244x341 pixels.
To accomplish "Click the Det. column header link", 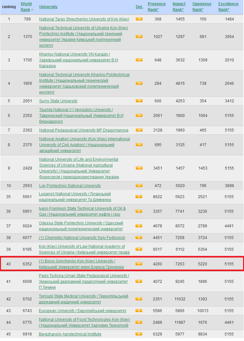I will click(139, 7).
